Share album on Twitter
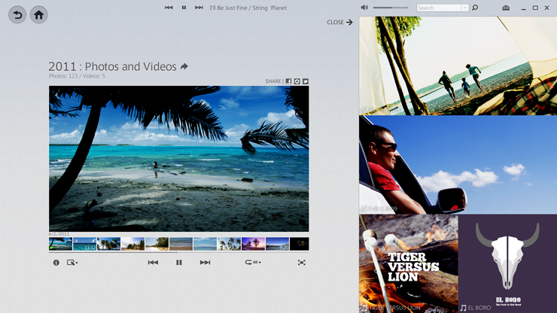 coord(306,81)
